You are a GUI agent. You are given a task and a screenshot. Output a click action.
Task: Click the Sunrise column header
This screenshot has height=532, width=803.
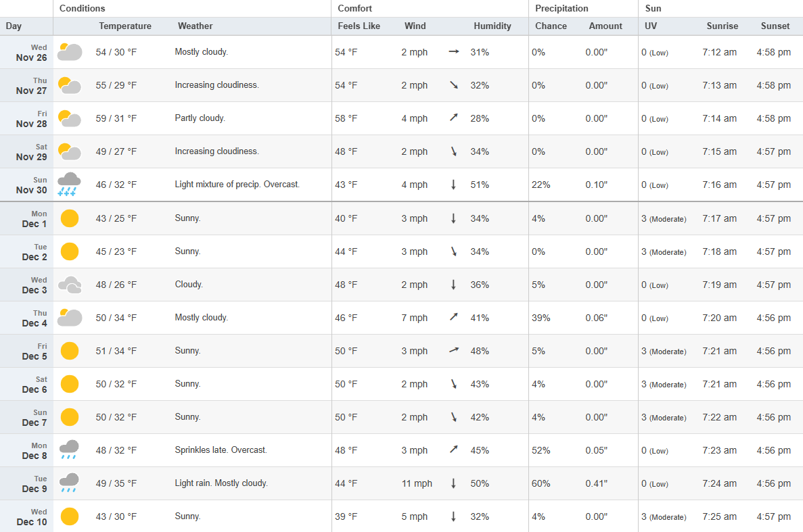722,26
